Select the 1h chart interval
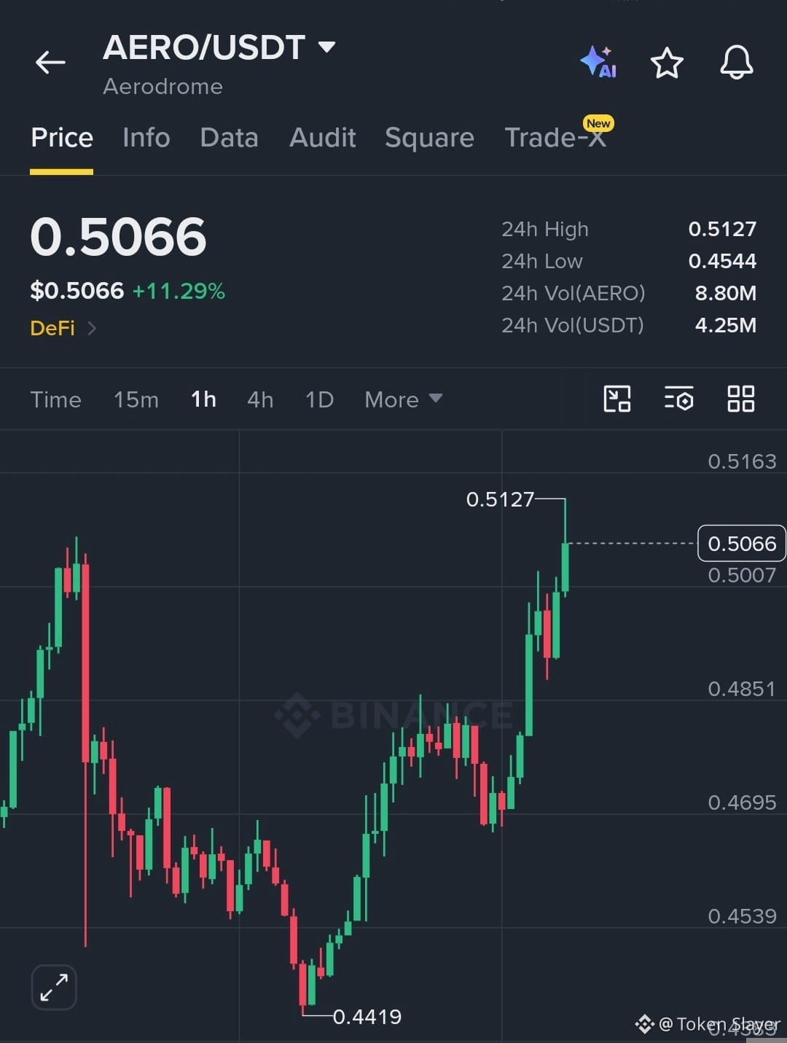Viewport: 787px width, 1043px height. coord(203,399)
